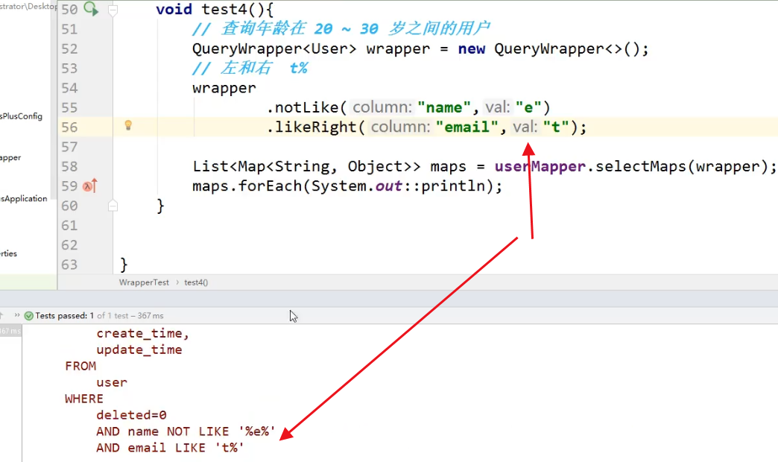Click the green tests passed check icon
The image size is (778, 462).
(x=29, y=316)
